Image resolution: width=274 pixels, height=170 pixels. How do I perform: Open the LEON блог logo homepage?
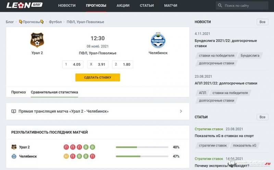click(x=24, y=5)
